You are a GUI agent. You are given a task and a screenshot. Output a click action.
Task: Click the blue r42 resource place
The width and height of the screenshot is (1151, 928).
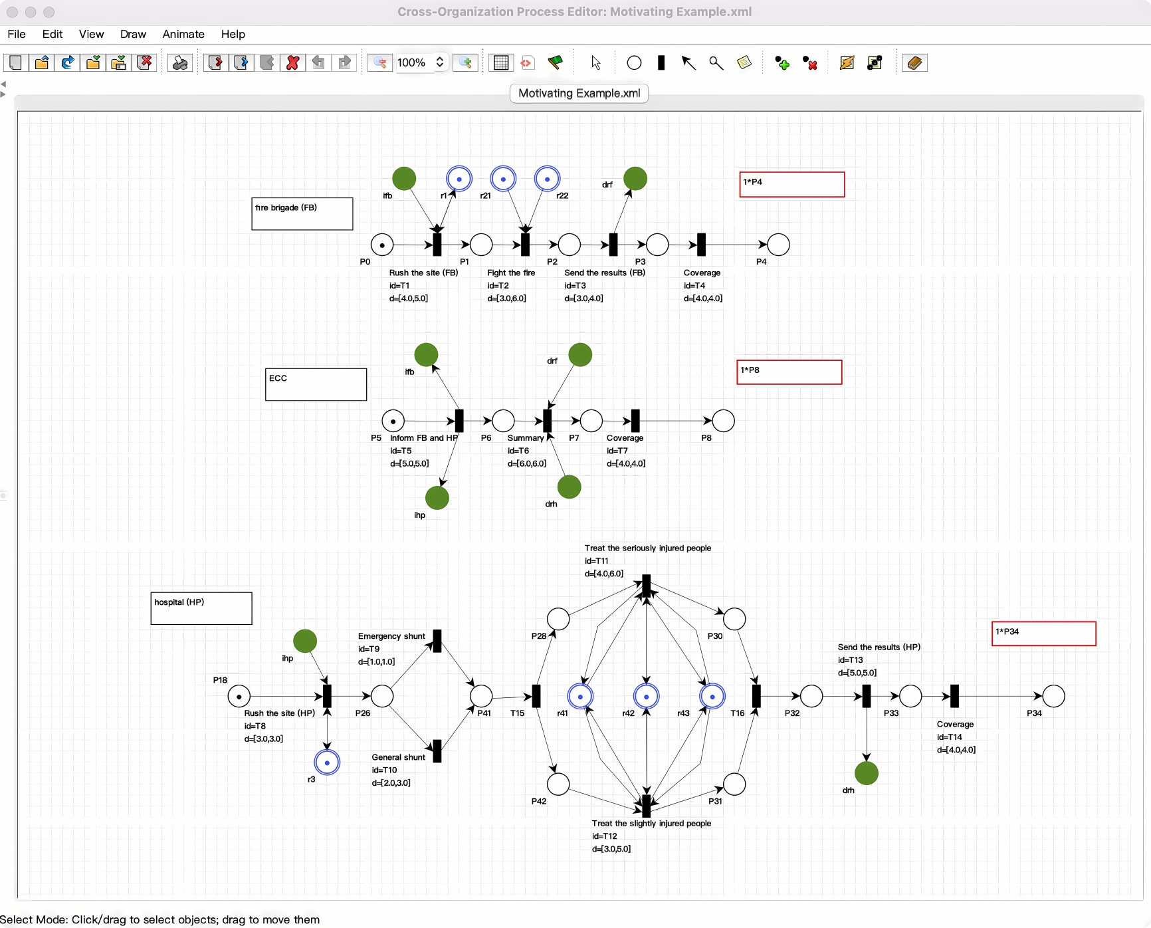click(x=647, y=696)
